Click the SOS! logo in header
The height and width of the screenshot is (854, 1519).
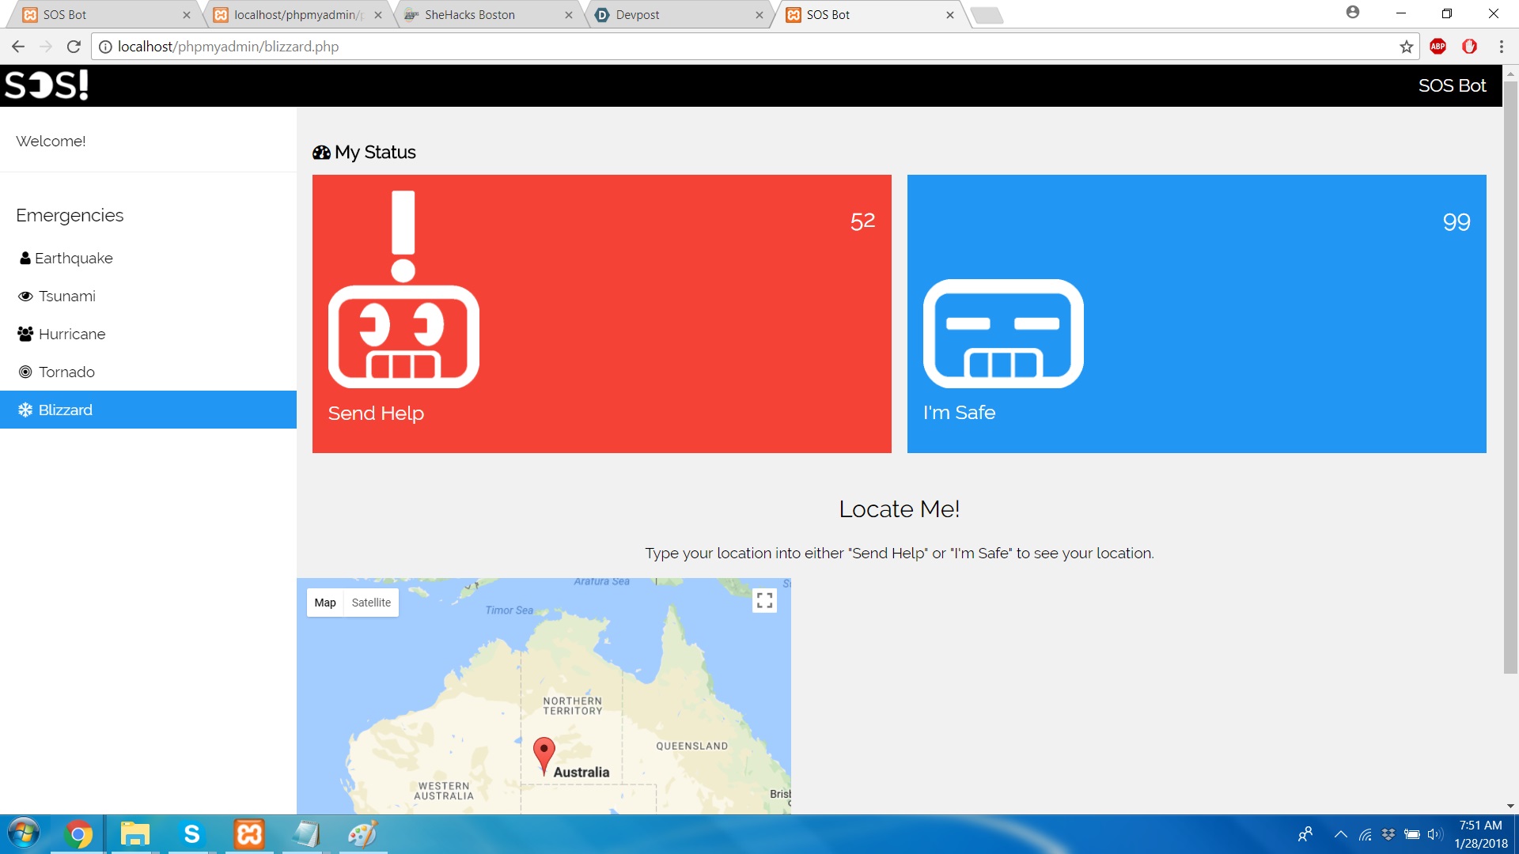[47, 85]
